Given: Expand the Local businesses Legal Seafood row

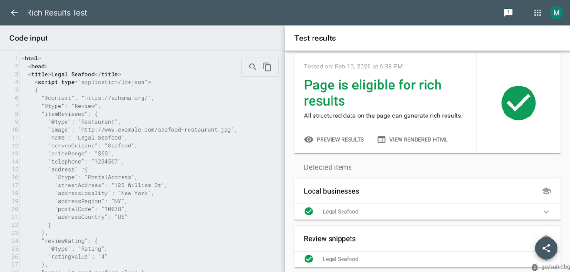Looking at the screenshot, I should coord(546,212).
